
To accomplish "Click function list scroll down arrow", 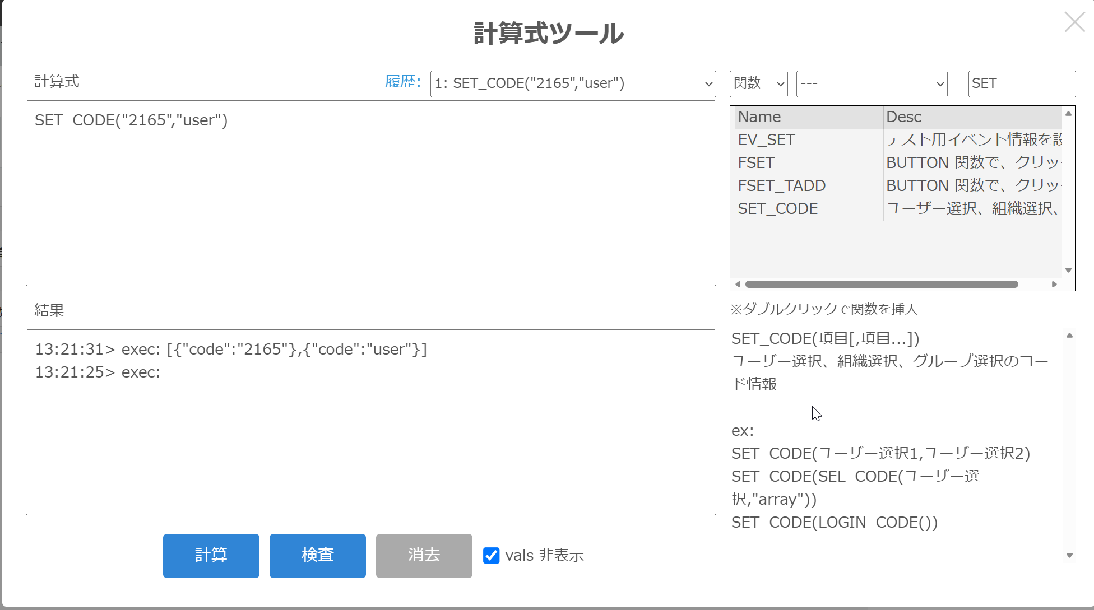I will (1068, 271).
